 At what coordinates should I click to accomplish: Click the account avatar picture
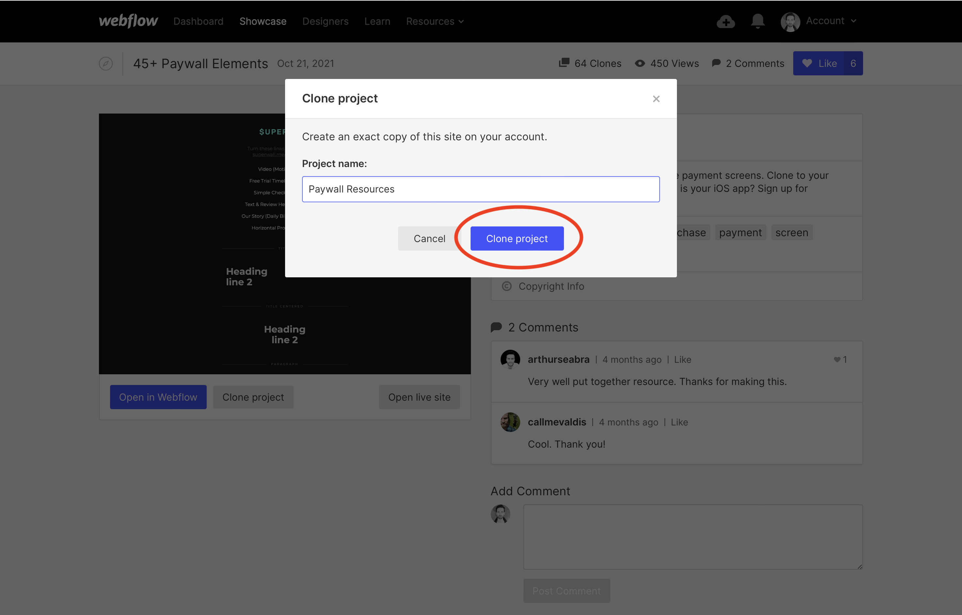[x=790, y=22]
